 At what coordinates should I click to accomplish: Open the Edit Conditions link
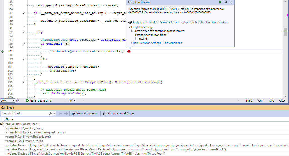pyautogui.click(x=173, y=43)
